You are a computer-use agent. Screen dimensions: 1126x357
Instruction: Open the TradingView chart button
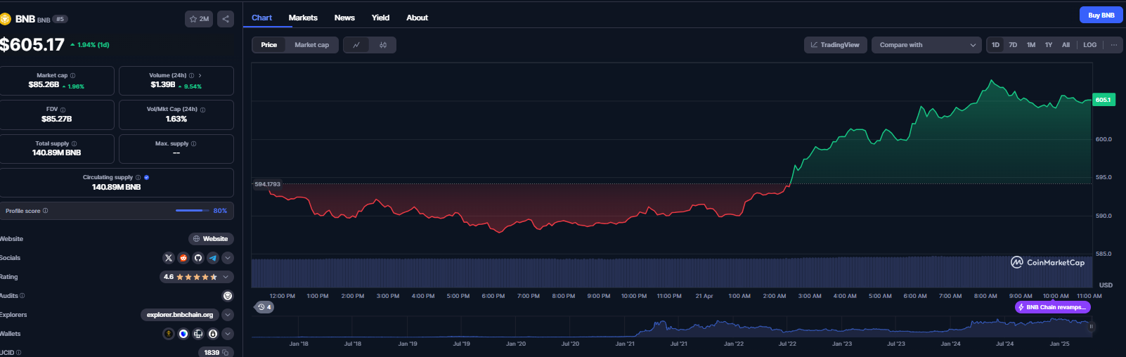[x=835, y=45]
